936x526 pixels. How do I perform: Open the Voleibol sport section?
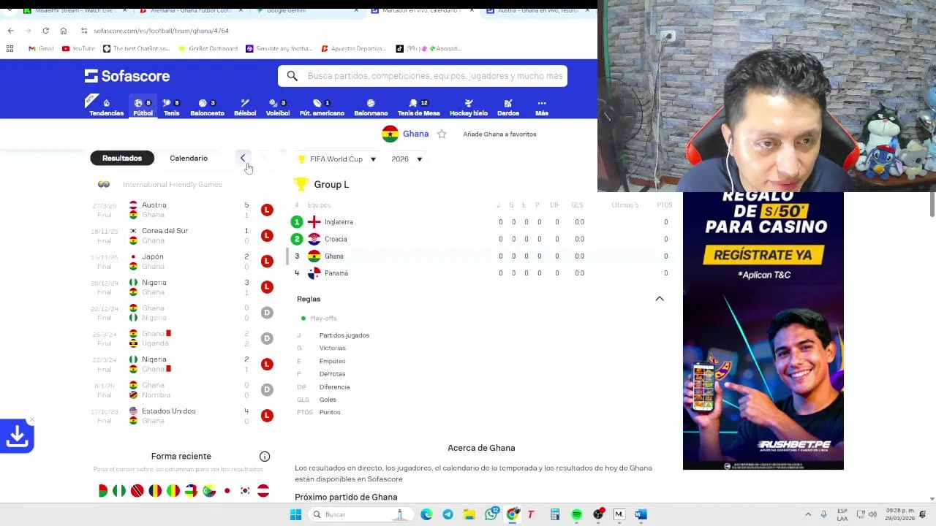pos(278,107)
